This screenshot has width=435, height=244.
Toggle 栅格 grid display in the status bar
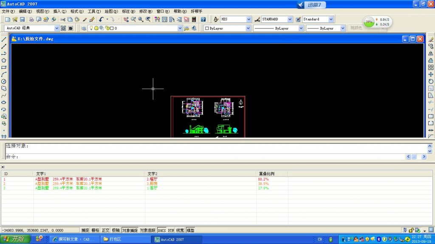[x=95, y=230]
